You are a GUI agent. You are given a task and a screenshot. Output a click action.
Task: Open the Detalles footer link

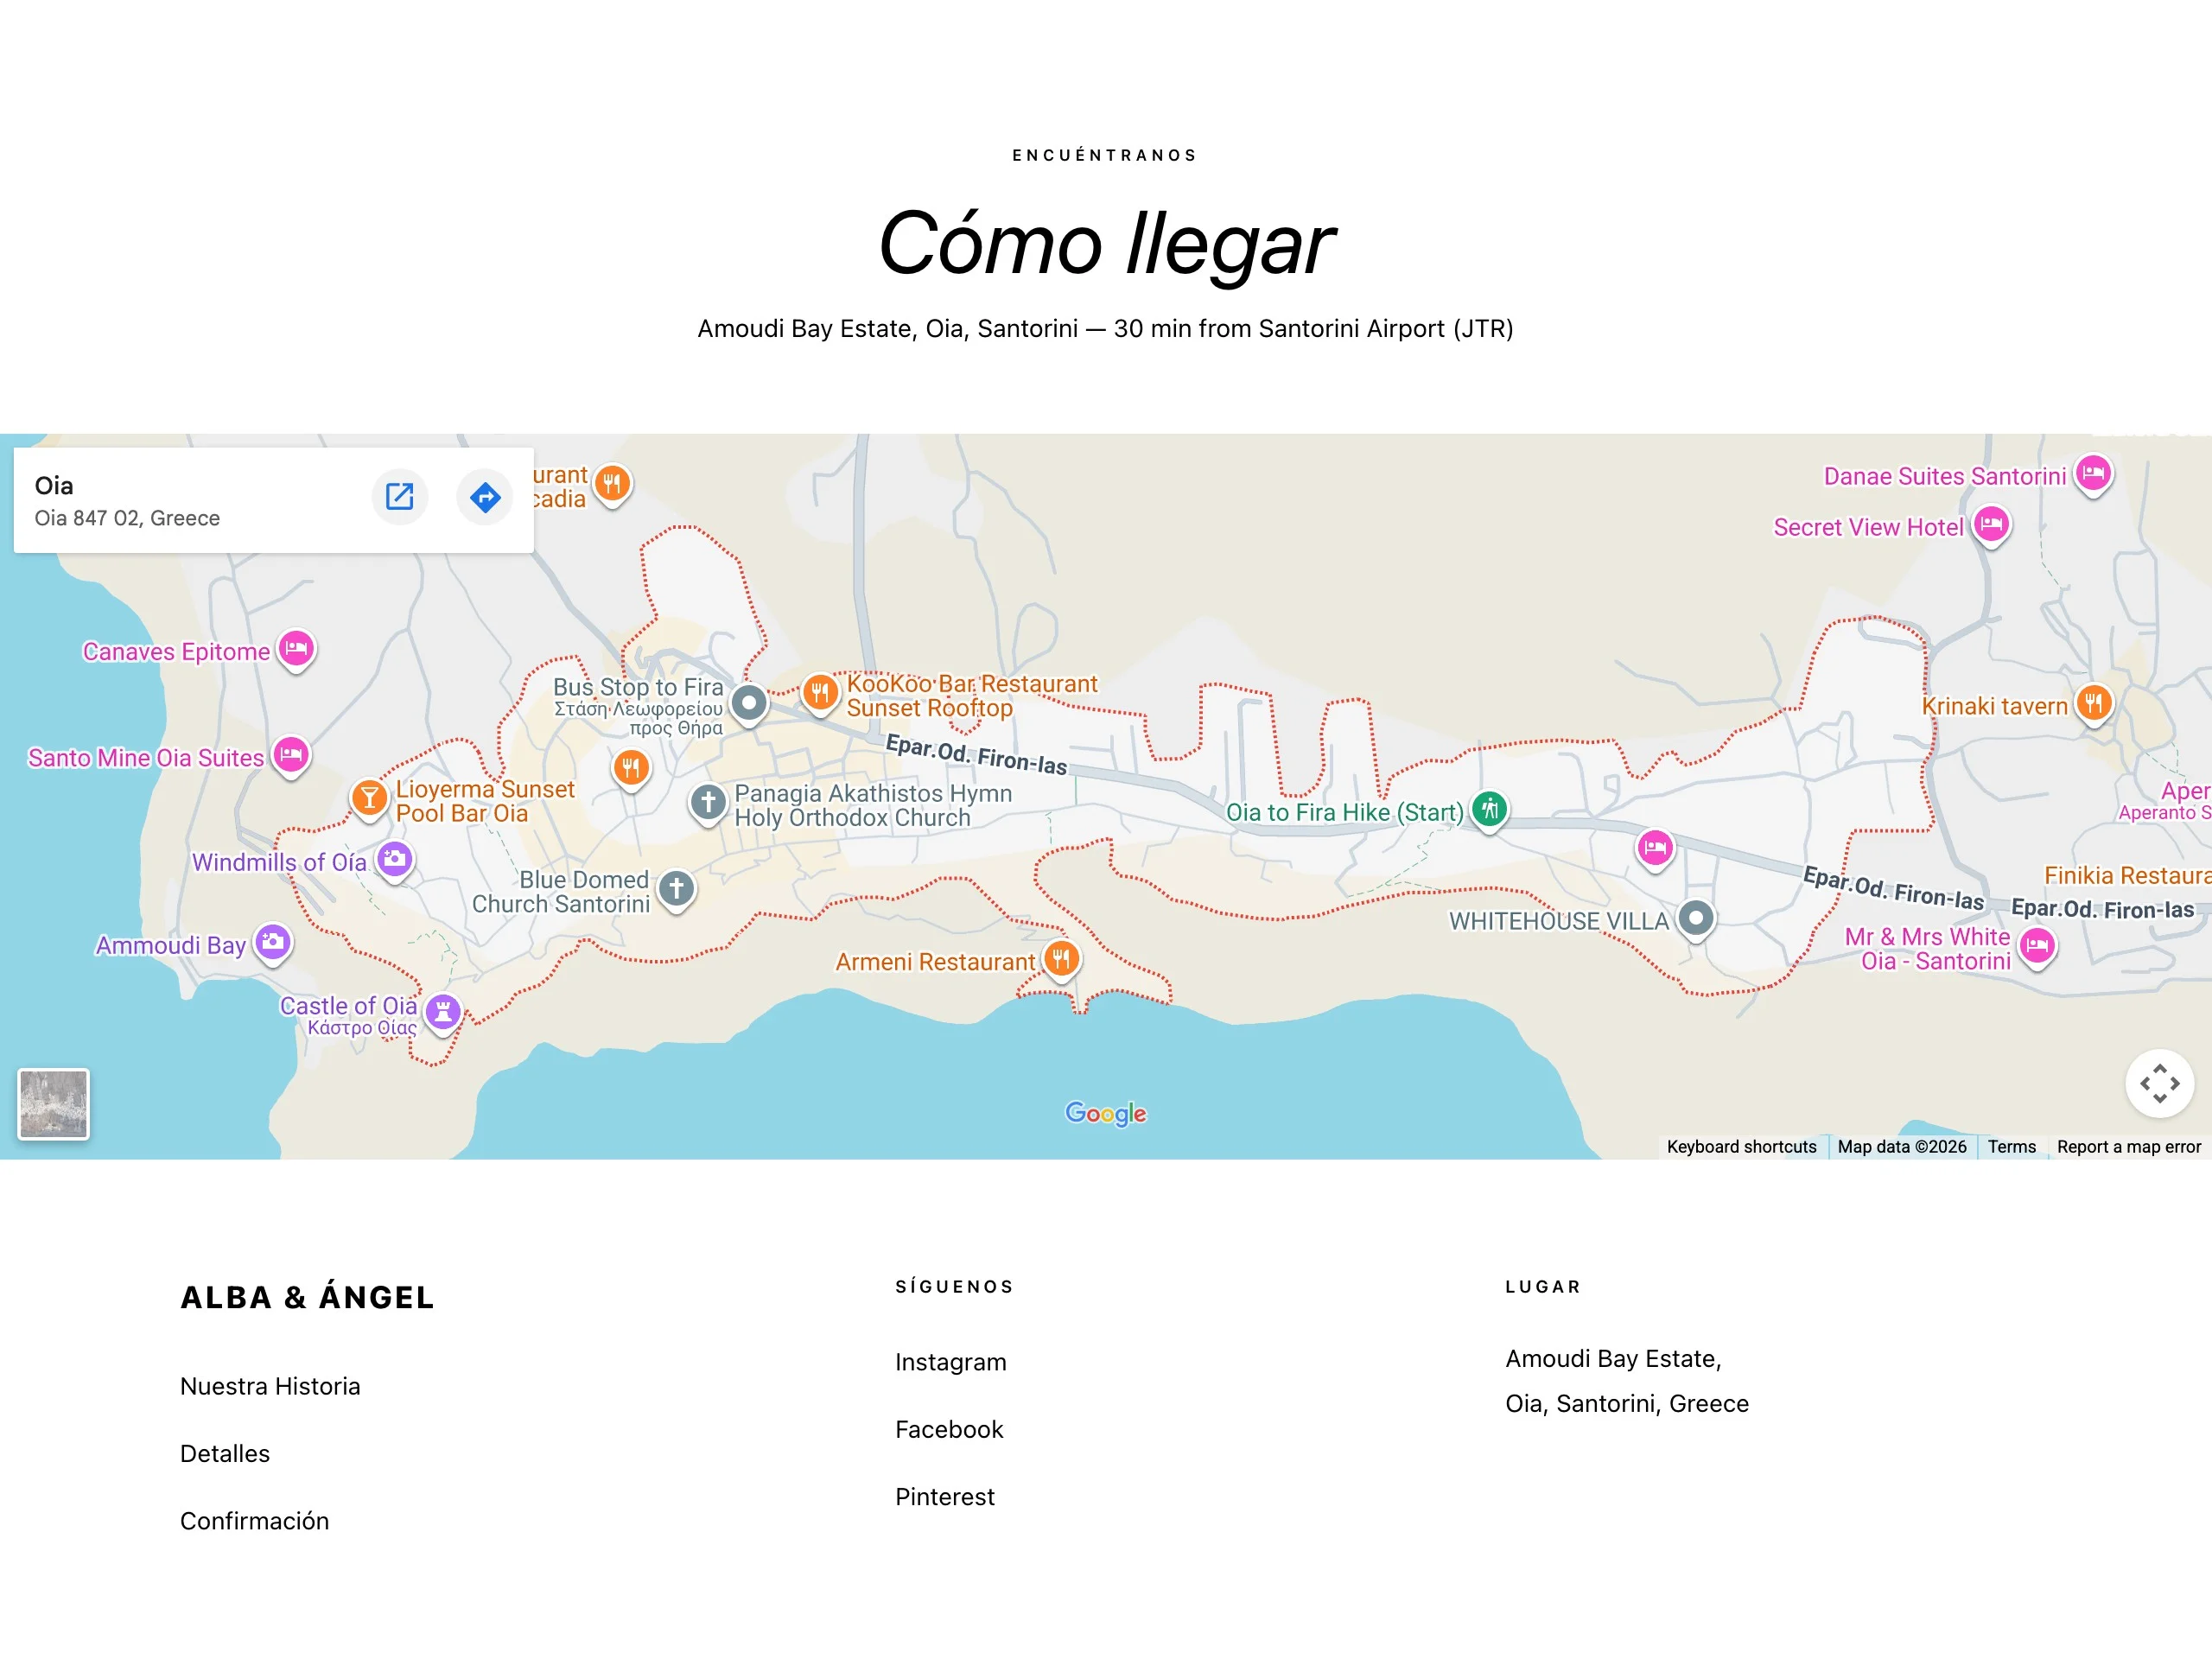225,1453
